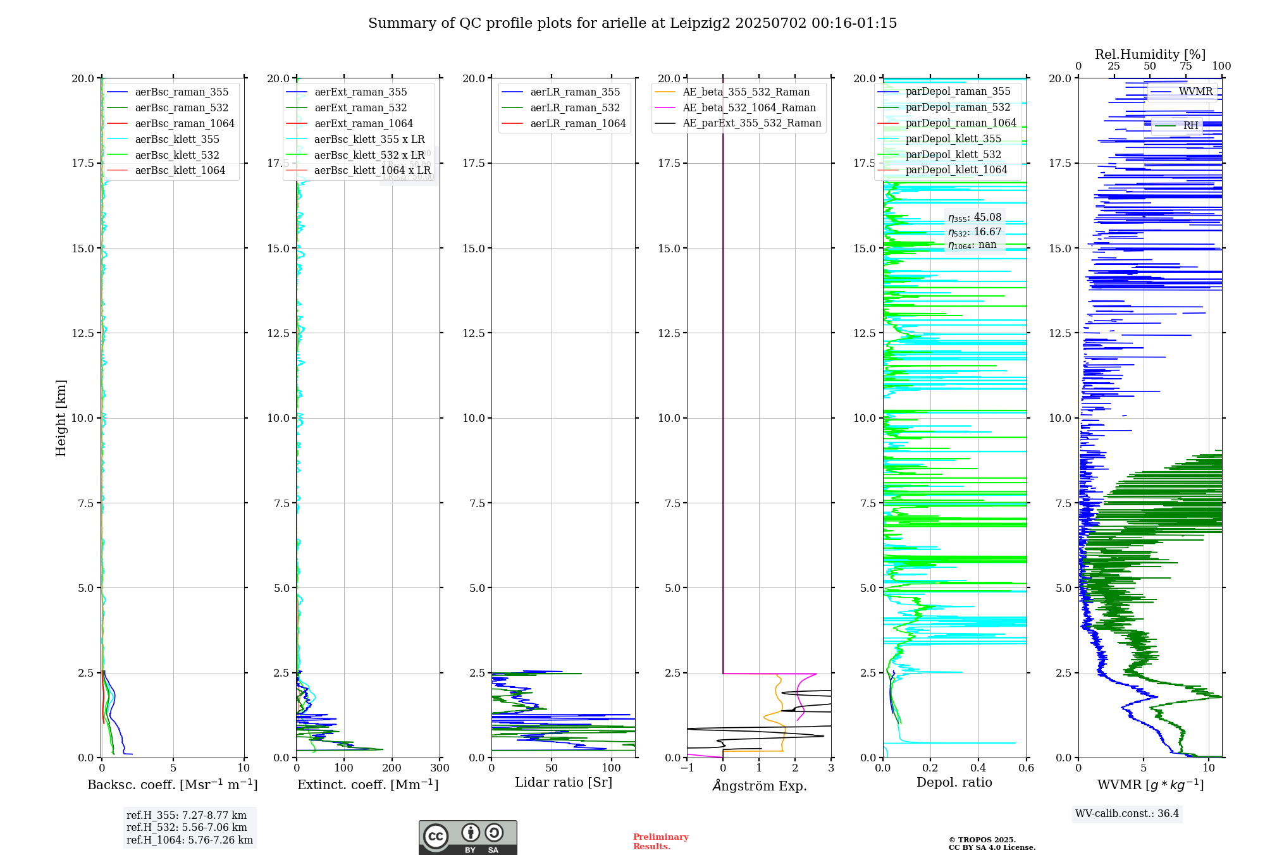The image size is (1265, 860).
Task: Select parDepol_raman_355 legend entry
Action: pos(946,92)
